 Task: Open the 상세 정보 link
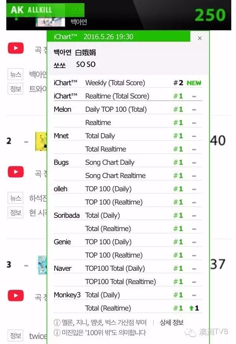click(171, 322)
